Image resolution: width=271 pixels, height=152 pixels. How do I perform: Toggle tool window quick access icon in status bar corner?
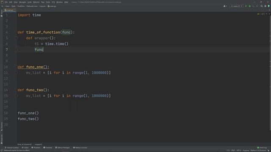[2, 151]
